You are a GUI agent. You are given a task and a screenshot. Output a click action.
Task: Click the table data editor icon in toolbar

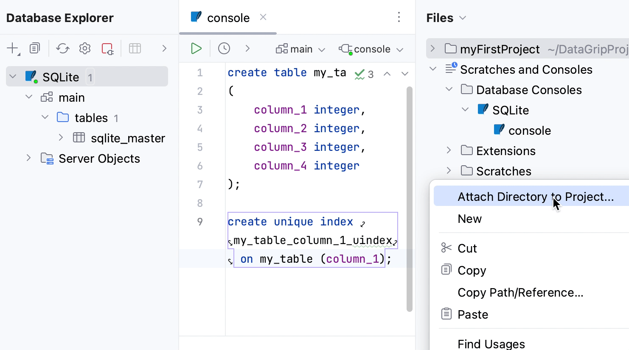coord(135,48)
